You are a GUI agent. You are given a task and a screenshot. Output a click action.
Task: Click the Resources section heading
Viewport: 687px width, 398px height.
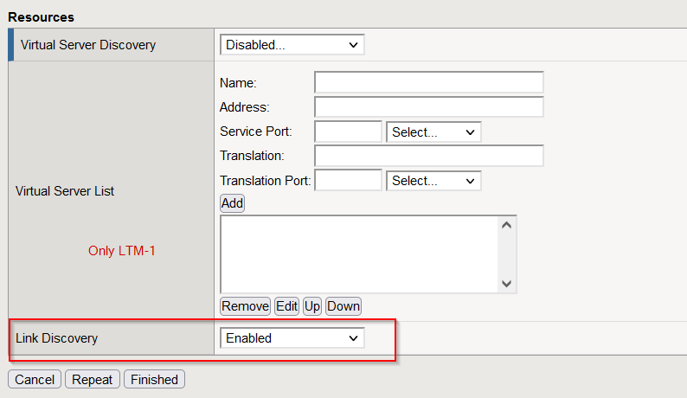click(42, 17)
